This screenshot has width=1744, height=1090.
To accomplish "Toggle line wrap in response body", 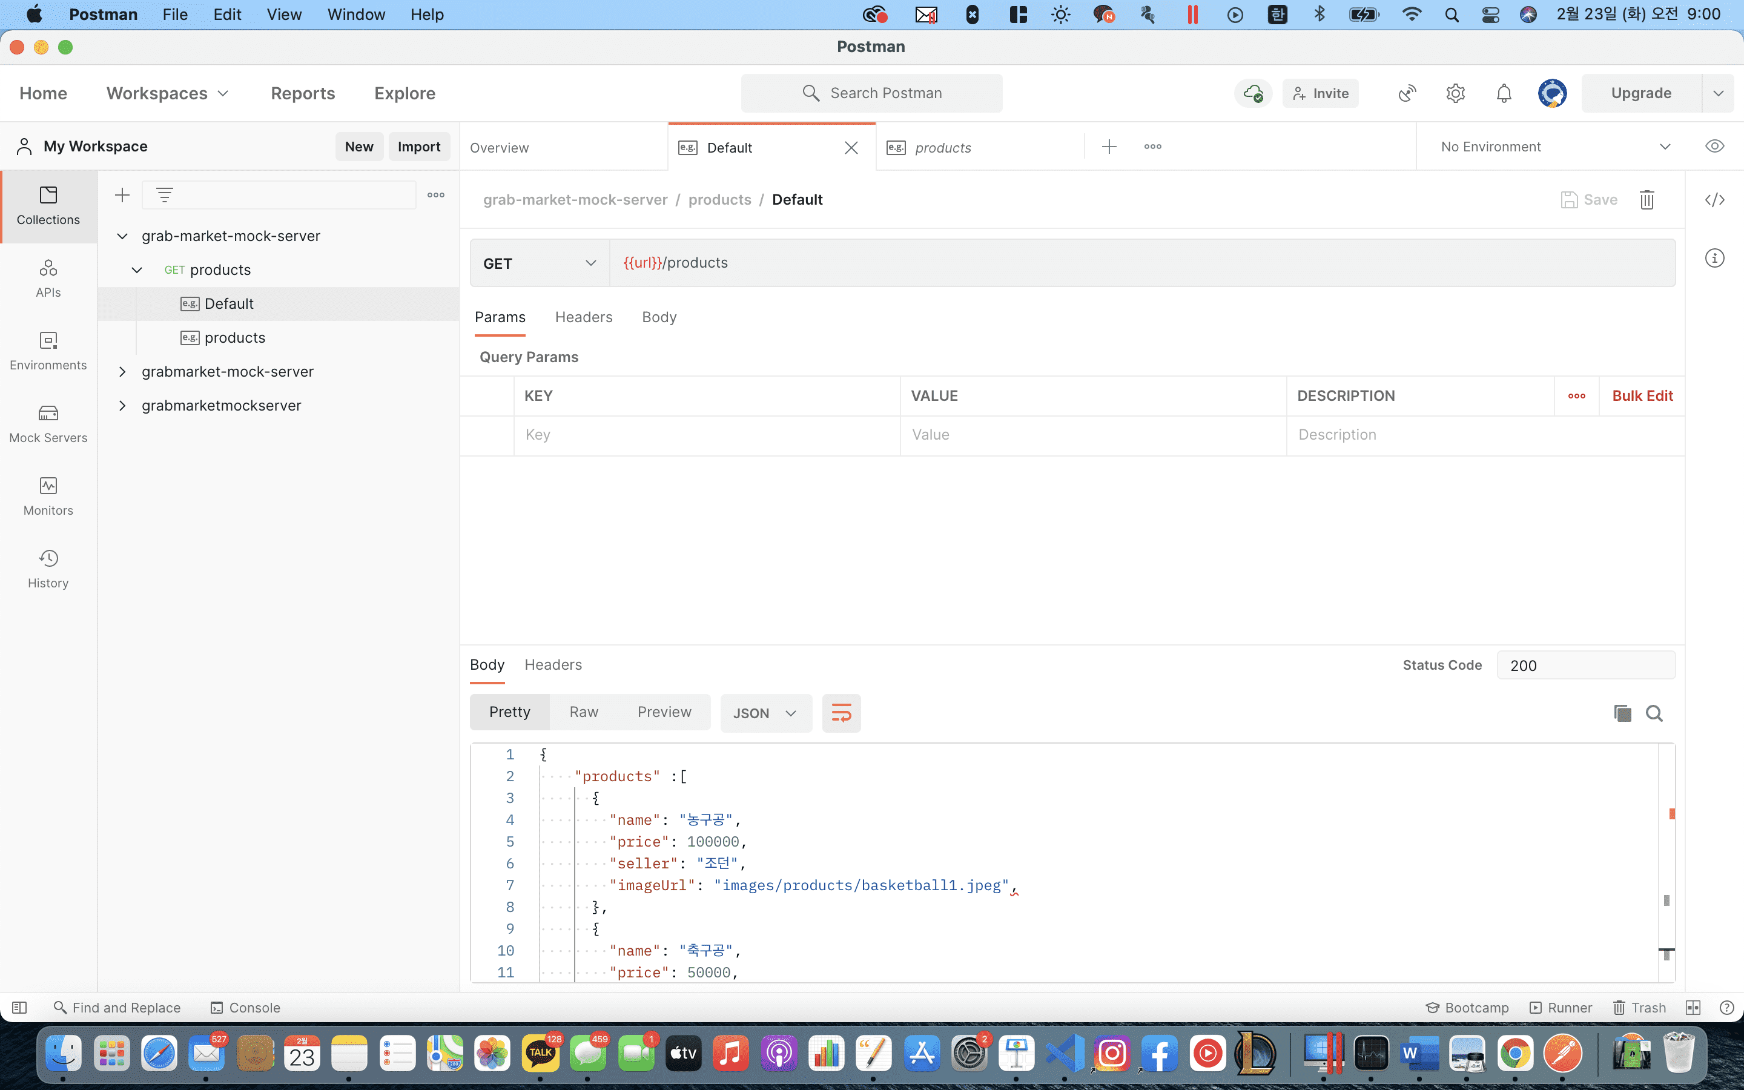I will click(x=842, y=713).
